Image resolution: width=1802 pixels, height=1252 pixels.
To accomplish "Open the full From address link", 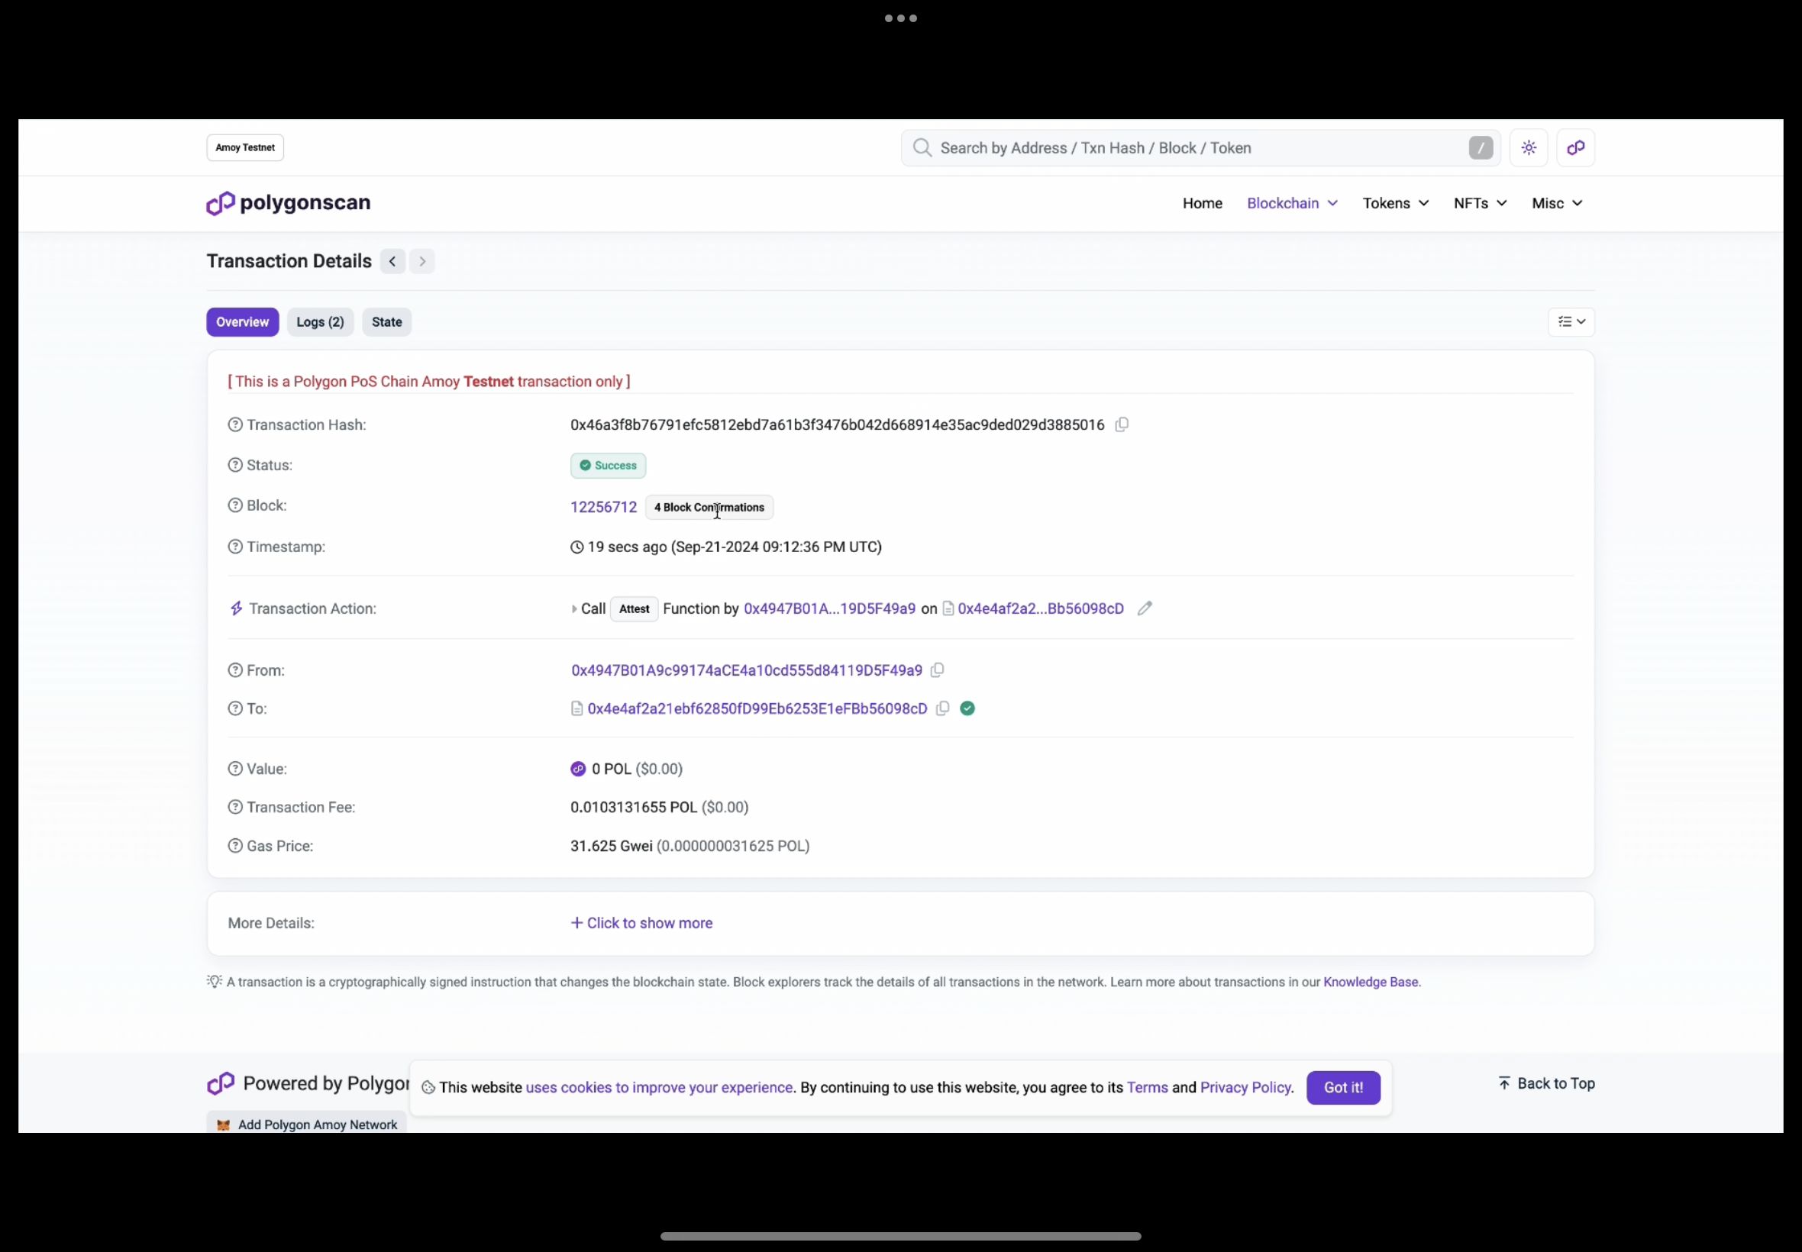I will coord(746,670).
